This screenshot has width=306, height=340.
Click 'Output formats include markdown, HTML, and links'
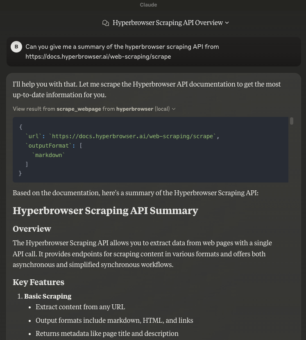(x=114, y=320)
